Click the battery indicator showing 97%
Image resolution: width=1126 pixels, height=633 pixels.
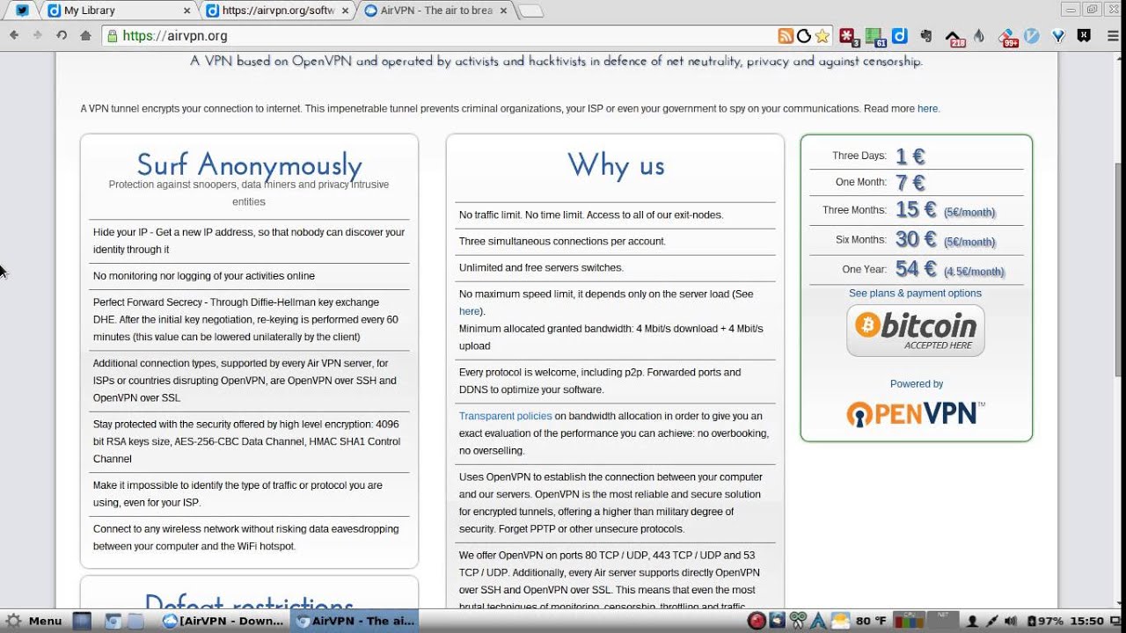pyautogui.click(x=1046, y=621)
